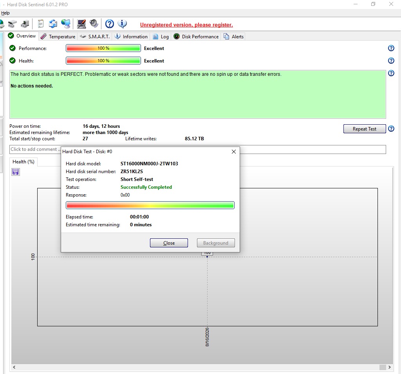Click the Background button in test dialog
The height and width of the screenshot is (374, 401).
[x=216, y=243]
